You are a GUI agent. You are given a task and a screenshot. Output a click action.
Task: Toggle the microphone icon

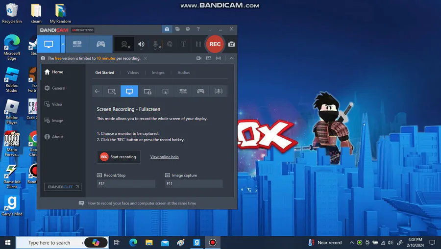(155, 44)
